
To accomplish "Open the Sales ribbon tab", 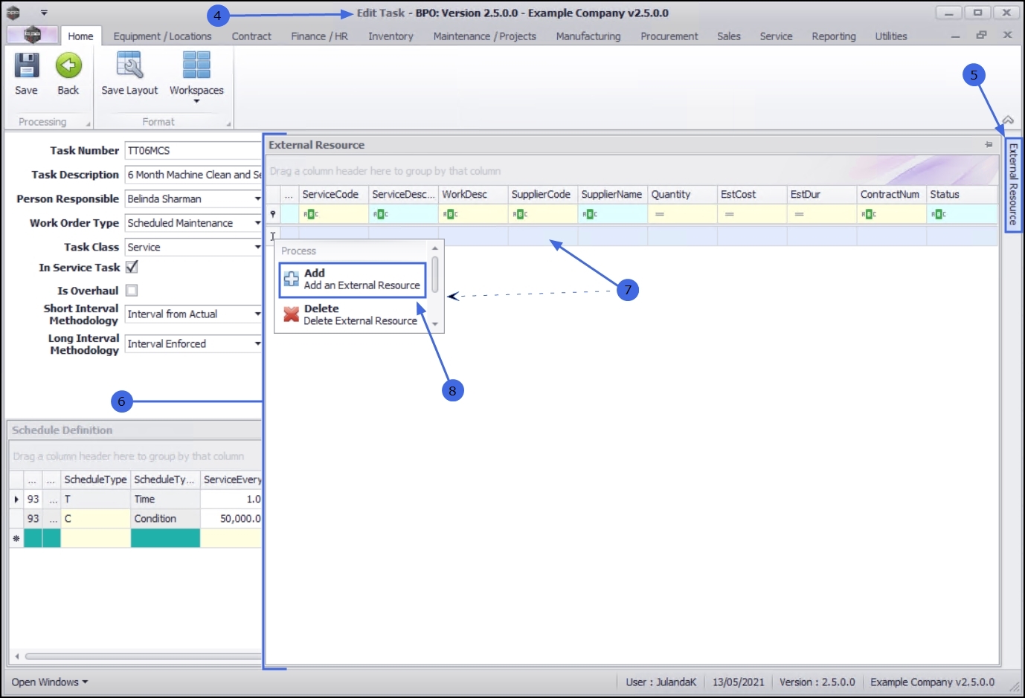I will [729, 36].
